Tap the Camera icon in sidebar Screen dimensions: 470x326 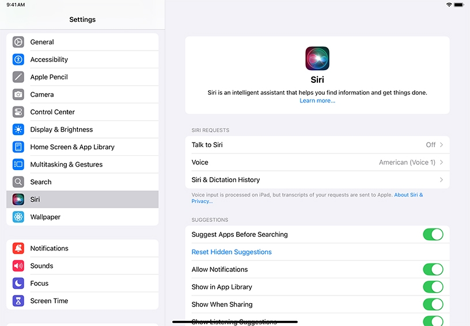click(18, 94)
